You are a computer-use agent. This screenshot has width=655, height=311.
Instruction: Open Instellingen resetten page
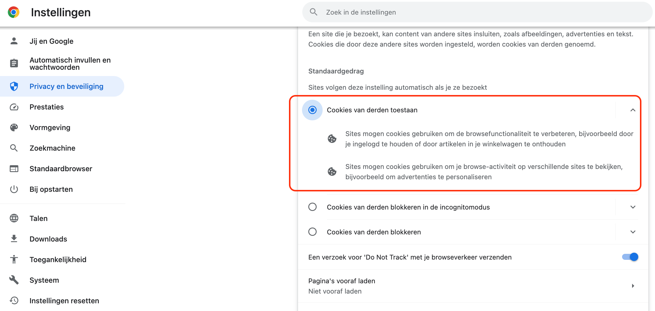(x=64, y=301)
